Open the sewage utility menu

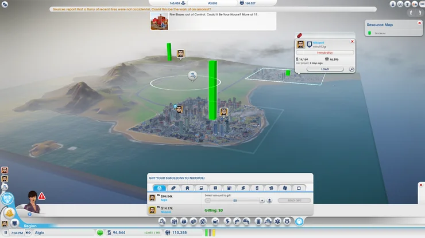click(x=246, y=221)
